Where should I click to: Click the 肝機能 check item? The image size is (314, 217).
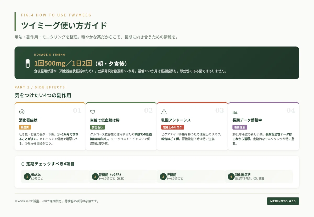191,177
